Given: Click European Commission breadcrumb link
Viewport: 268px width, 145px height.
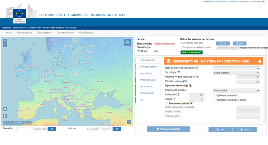Looking at the screenshot, I should [13, 28].
